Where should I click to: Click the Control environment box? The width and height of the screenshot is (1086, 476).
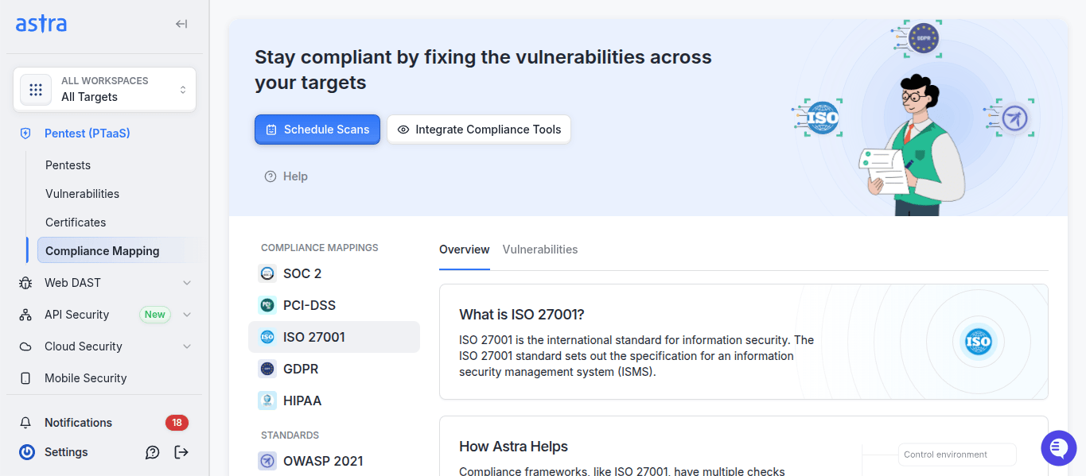tap(957, 455)
